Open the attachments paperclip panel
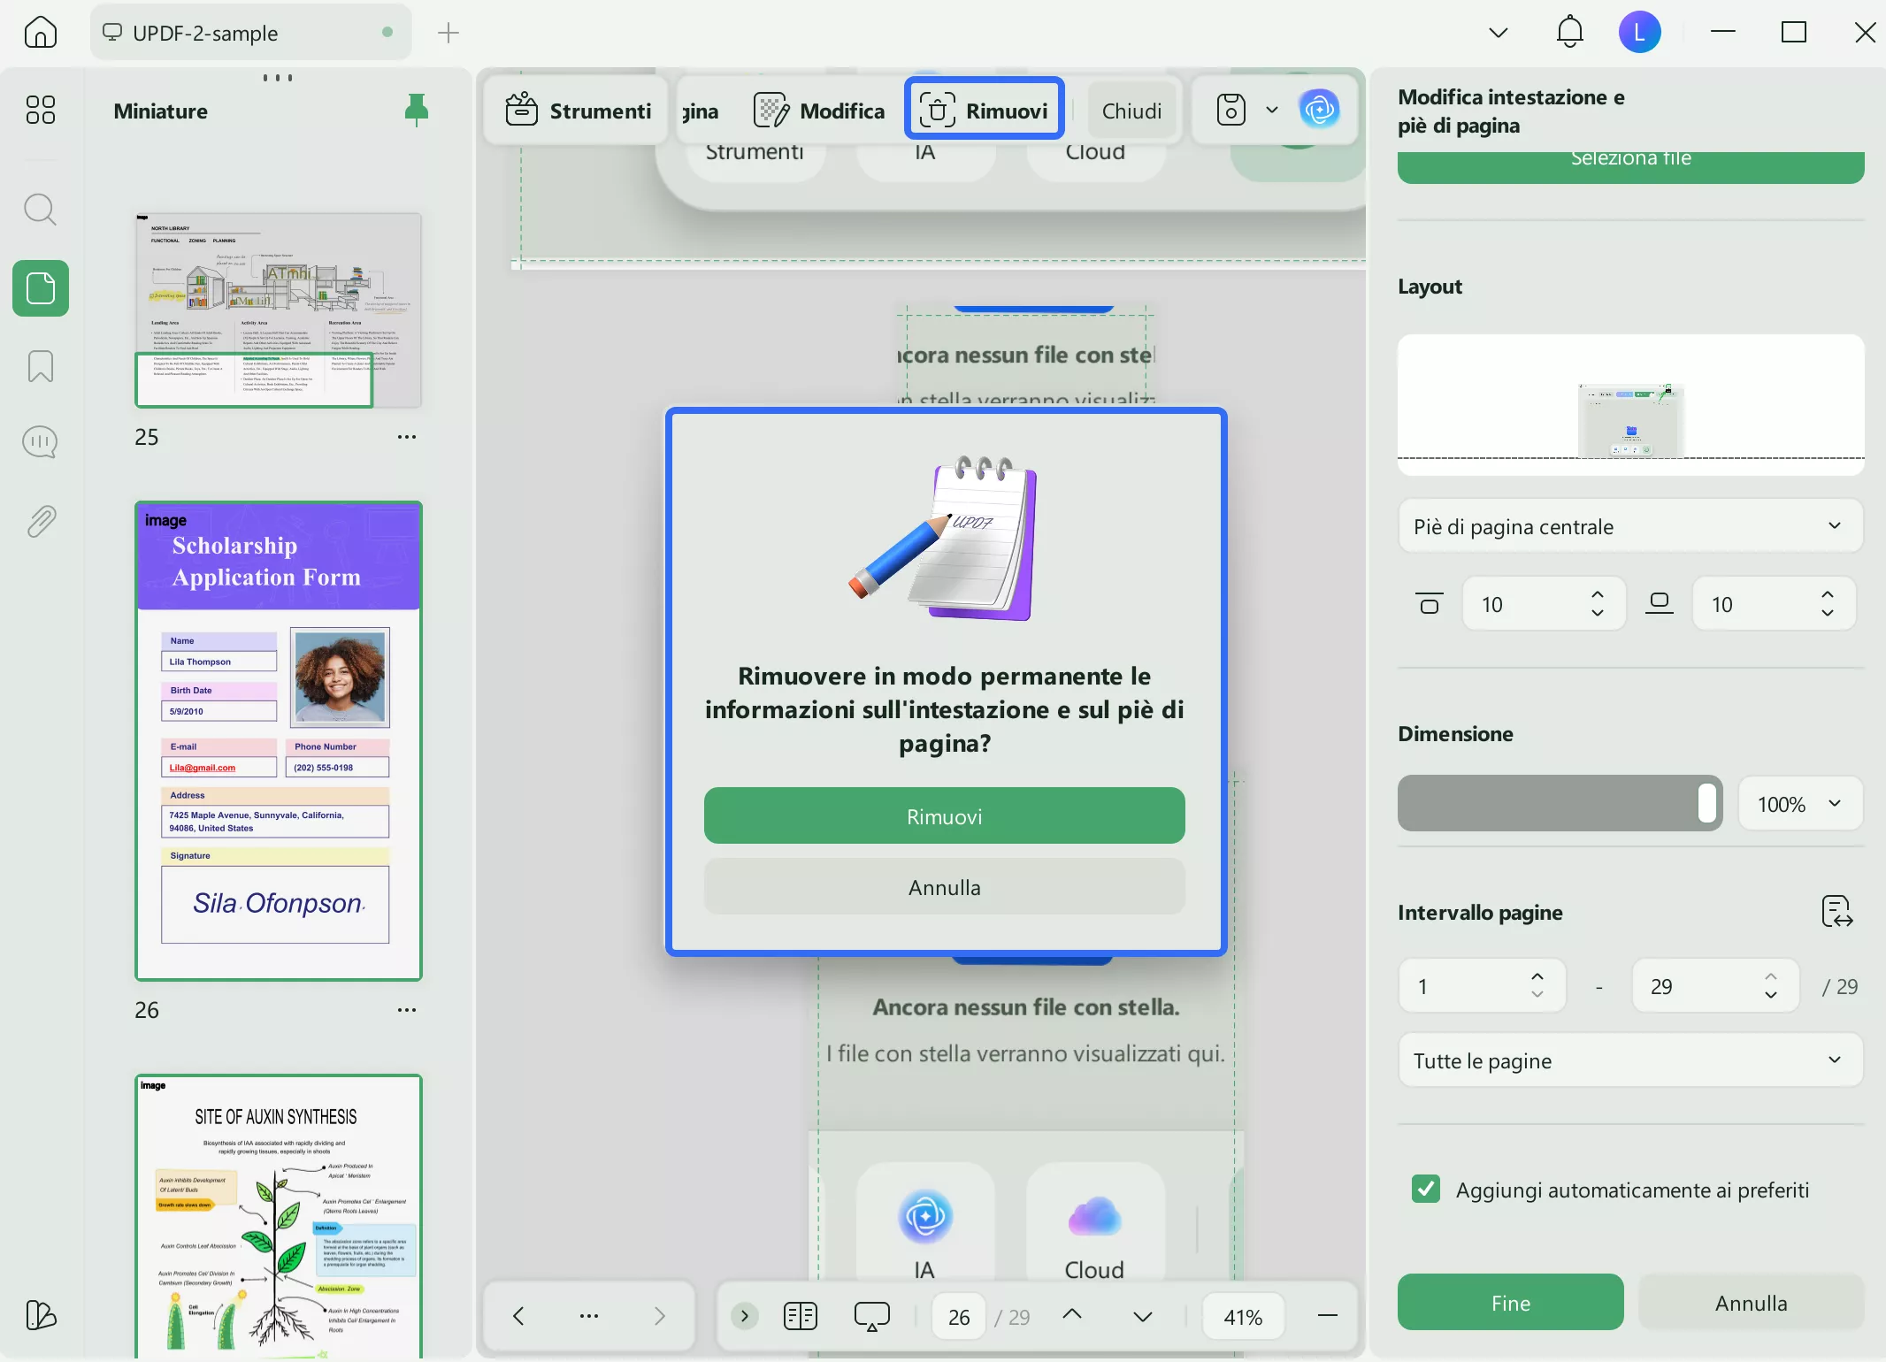The image size is (1886, 1362). tap(40, 521)
